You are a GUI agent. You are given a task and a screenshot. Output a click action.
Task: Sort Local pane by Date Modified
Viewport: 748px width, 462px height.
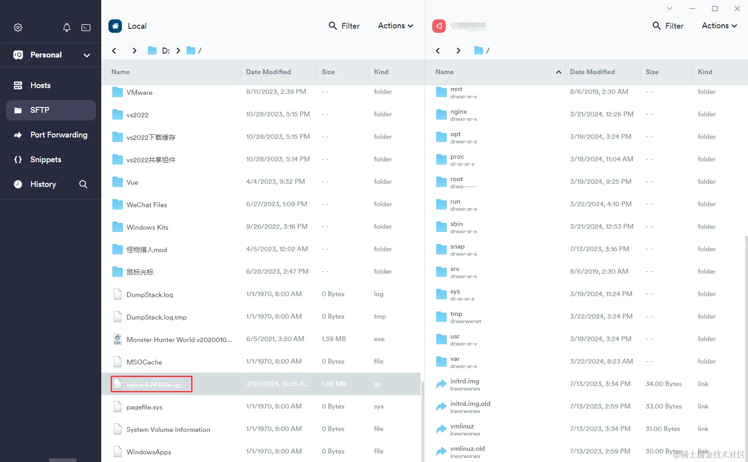269,72
